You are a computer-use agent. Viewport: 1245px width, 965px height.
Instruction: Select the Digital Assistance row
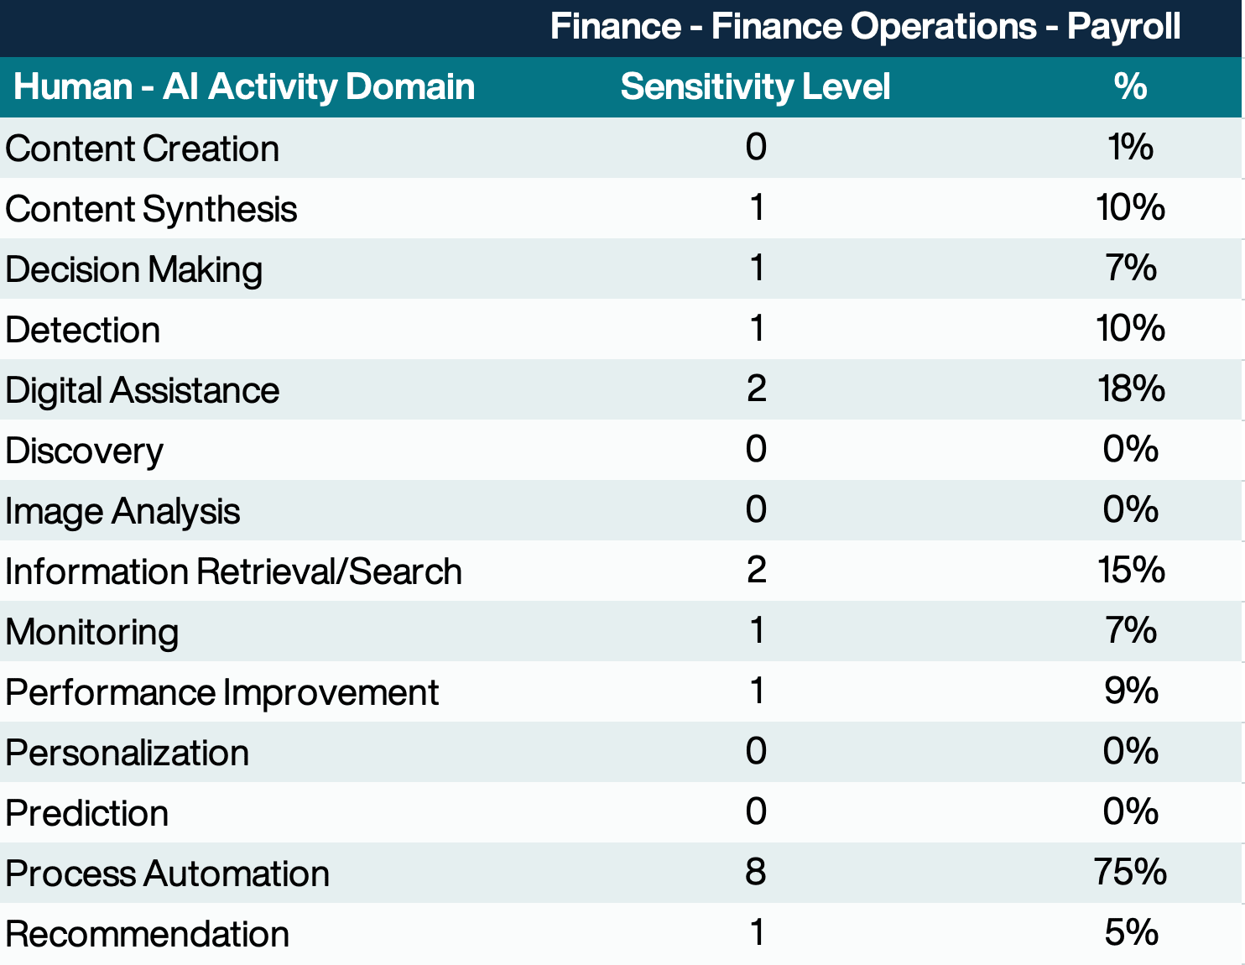(x=142, y=390)
